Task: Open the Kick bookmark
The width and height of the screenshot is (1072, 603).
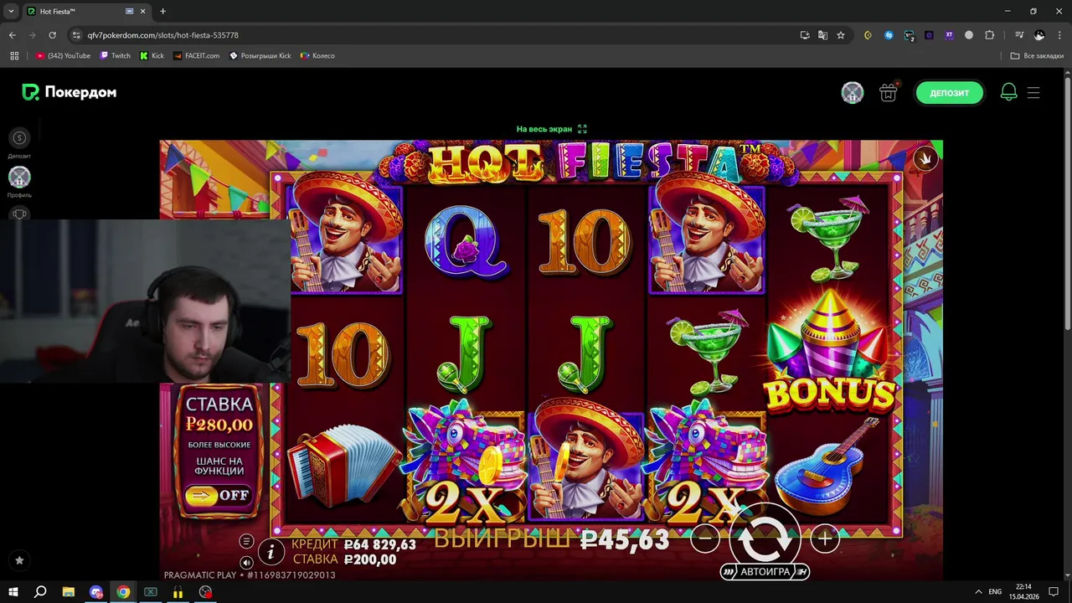Action: [x=152, y=55]
